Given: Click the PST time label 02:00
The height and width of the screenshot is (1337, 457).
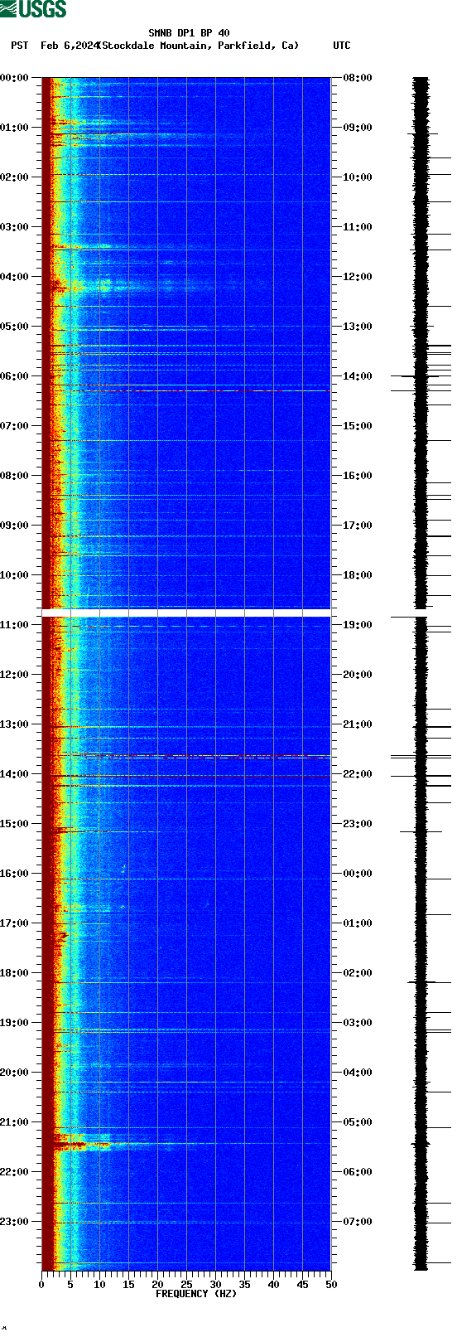Looking at the screenshot, I should point(15,177).
